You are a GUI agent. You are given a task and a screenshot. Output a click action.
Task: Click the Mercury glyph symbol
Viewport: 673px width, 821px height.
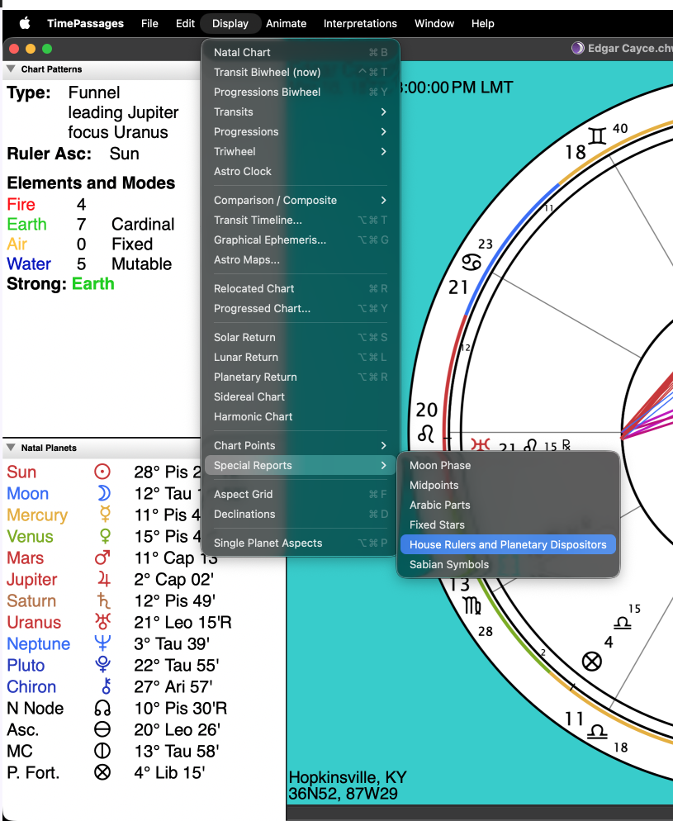tap(105, 515)
